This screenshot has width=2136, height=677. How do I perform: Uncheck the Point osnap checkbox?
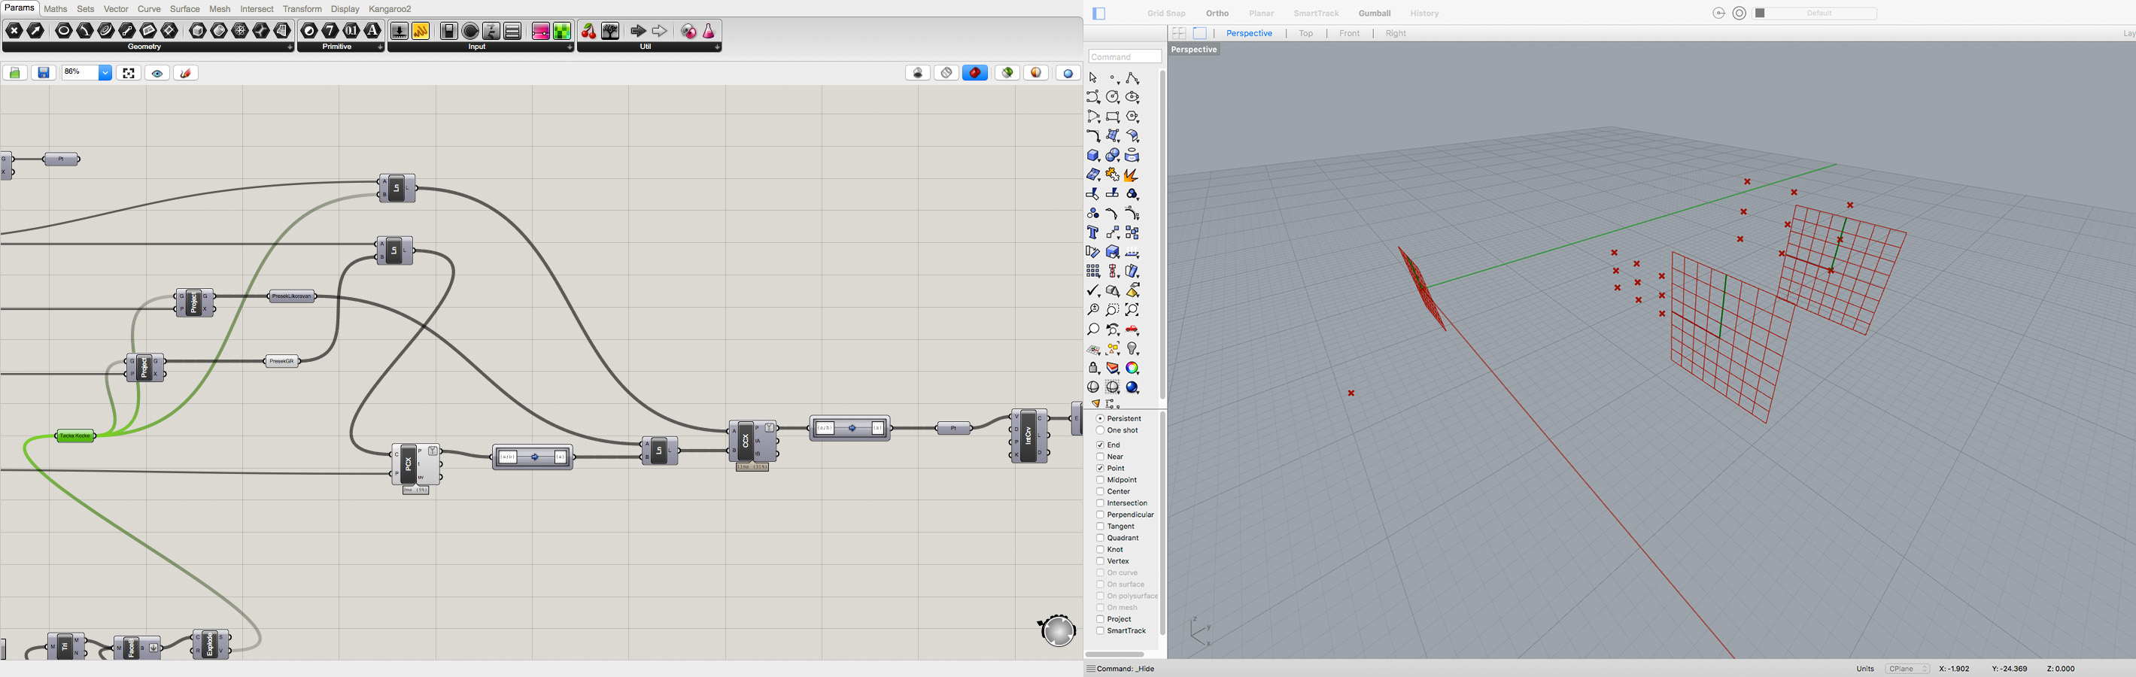pyautogui.click(x=1100, y=468)
